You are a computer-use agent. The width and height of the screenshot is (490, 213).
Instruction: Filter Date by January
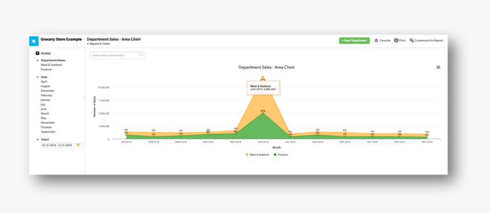46,100
